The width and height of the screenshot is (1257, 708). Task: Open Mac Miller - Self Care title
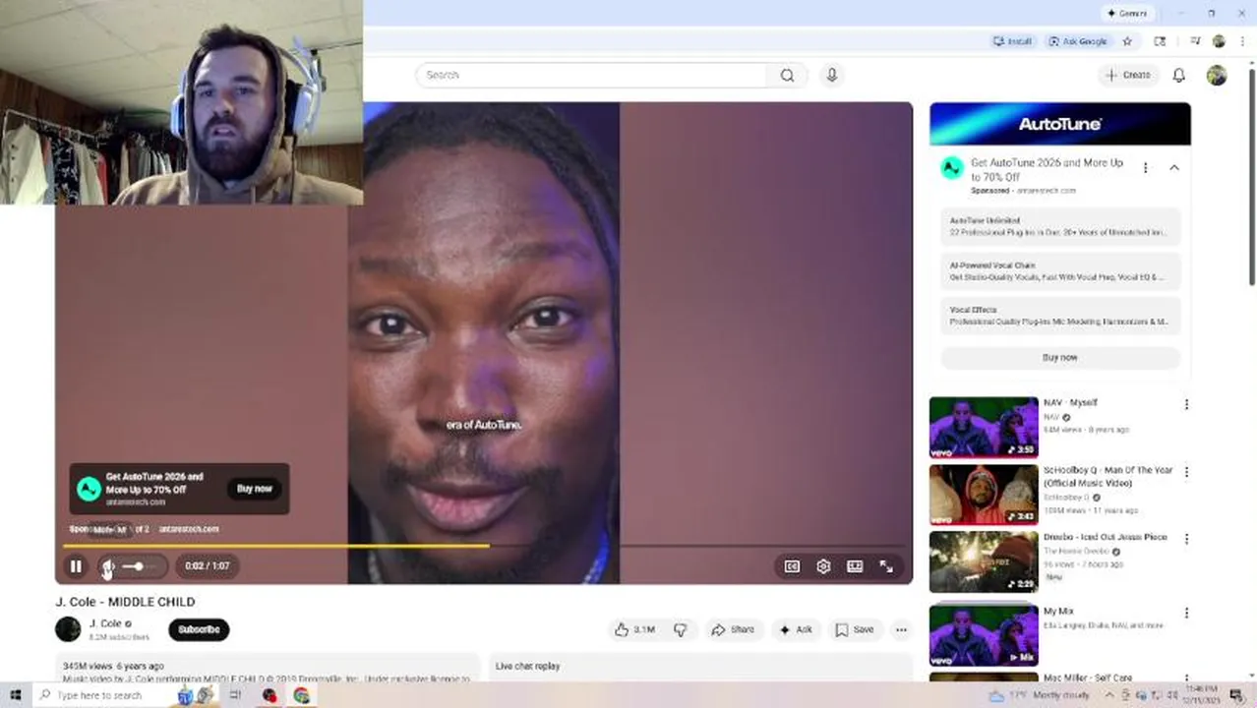(1087, 678)
